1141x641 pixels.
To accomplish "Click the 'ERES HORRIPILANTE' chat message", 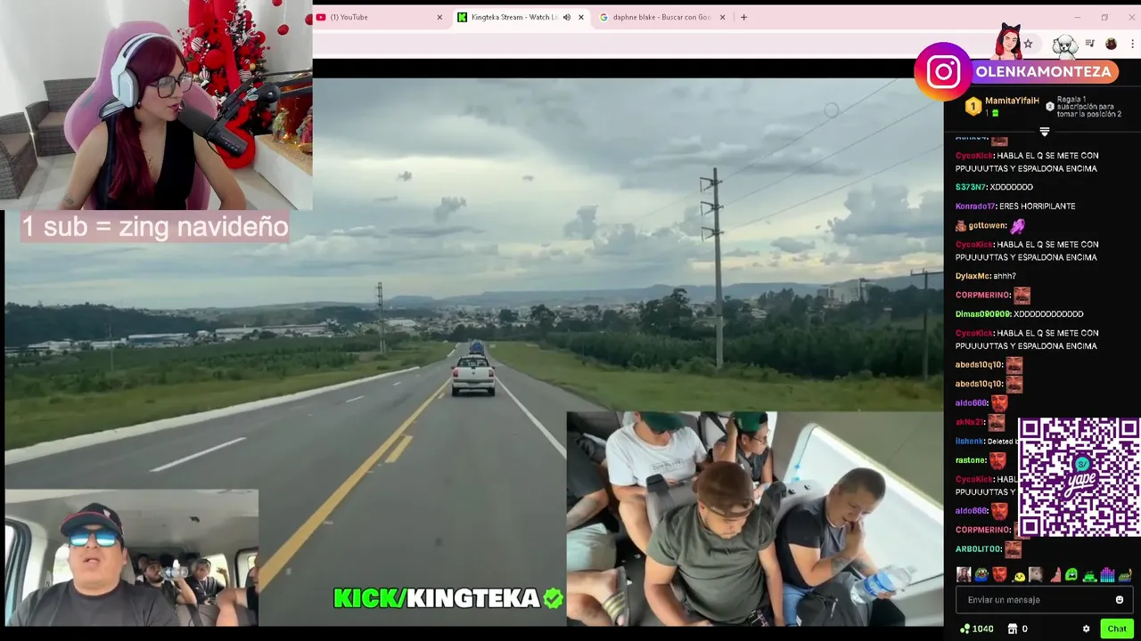I will (1039, 206).
